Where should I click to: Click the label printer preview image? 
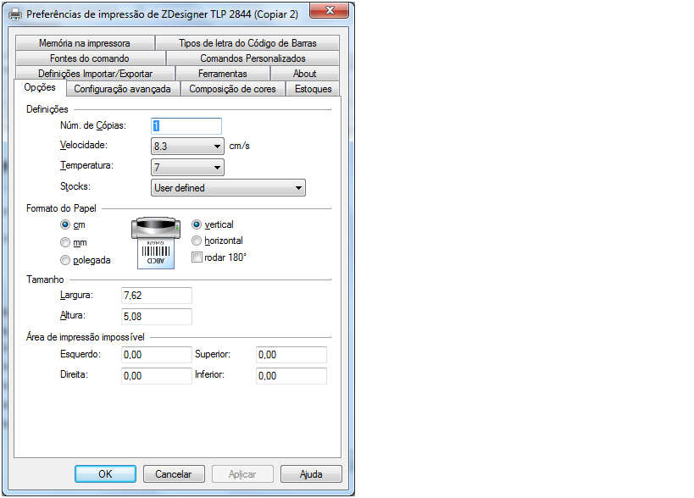[156, 243]
